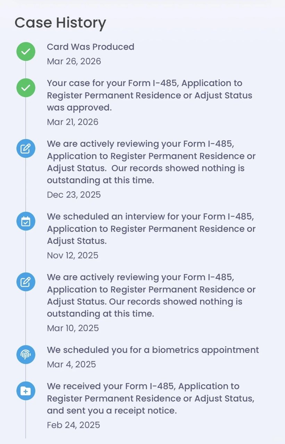285x444 pixels.
Task: Select the Mar 21, 2026 date
Action: coord(73,122)
